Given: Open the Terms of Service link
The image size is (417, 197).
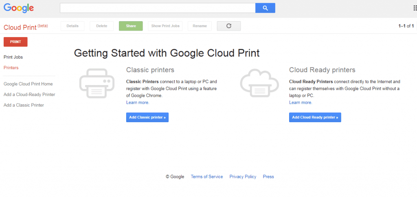Looking at the screenshot, I should [207, 177].
